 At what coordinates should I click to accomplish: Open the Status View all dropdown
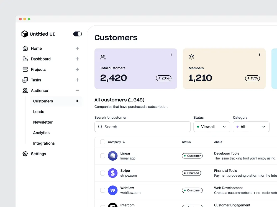(212, 127)
